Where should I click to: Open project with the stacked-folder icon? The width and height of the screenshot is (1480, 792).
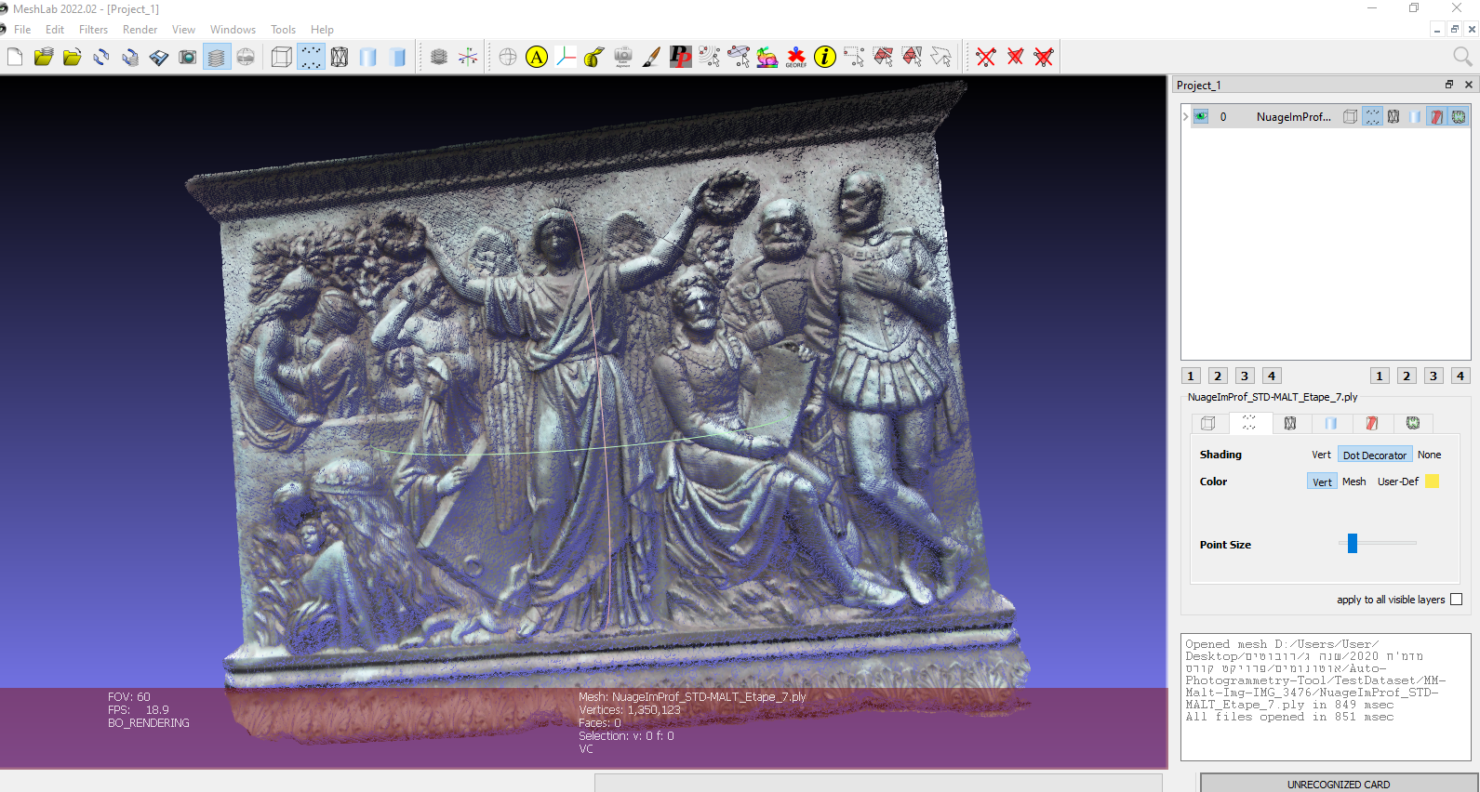point(44,58)
